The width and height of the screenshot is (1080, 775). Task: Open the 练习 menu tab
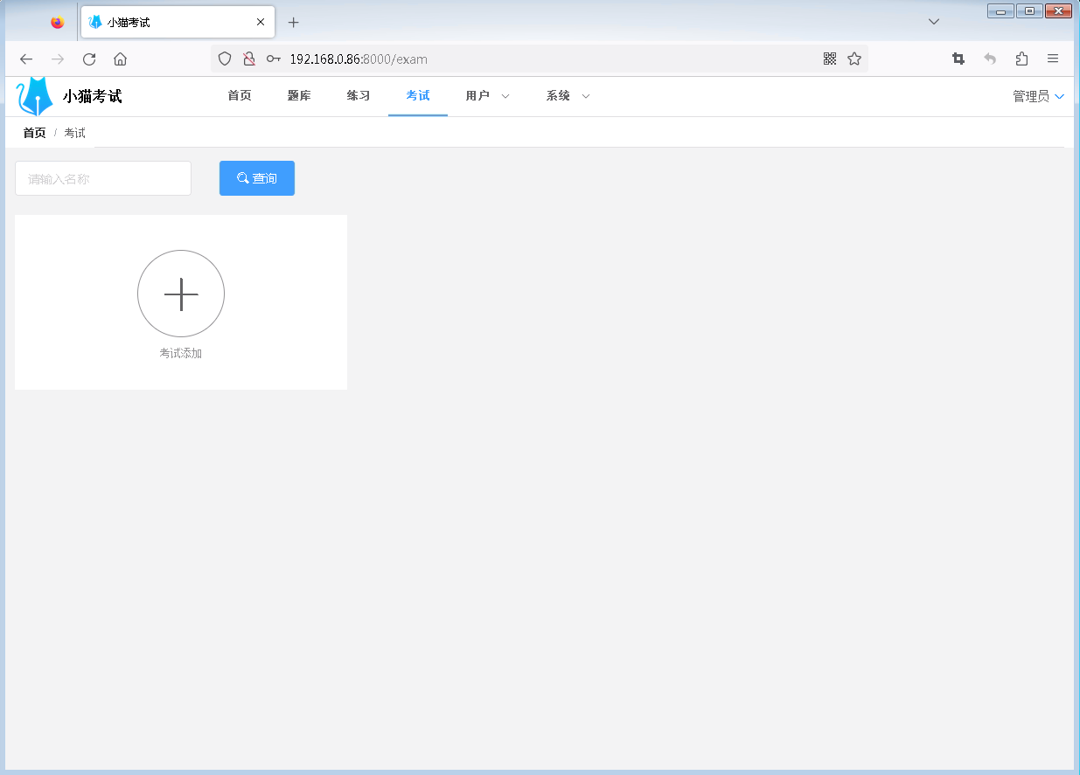[359, 96]
